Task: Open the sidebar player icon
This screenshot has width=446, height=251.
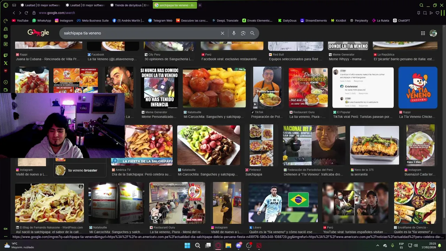Action: tap(5, 82)
